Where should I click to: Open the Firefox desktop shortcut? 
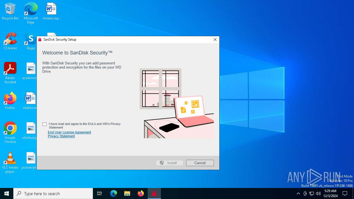10,101
